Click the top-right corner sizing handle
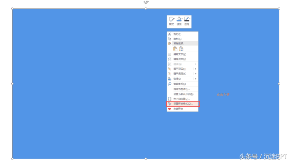This screenshot has height=162, width=291. pyautogui.click(x=279, y=8)
